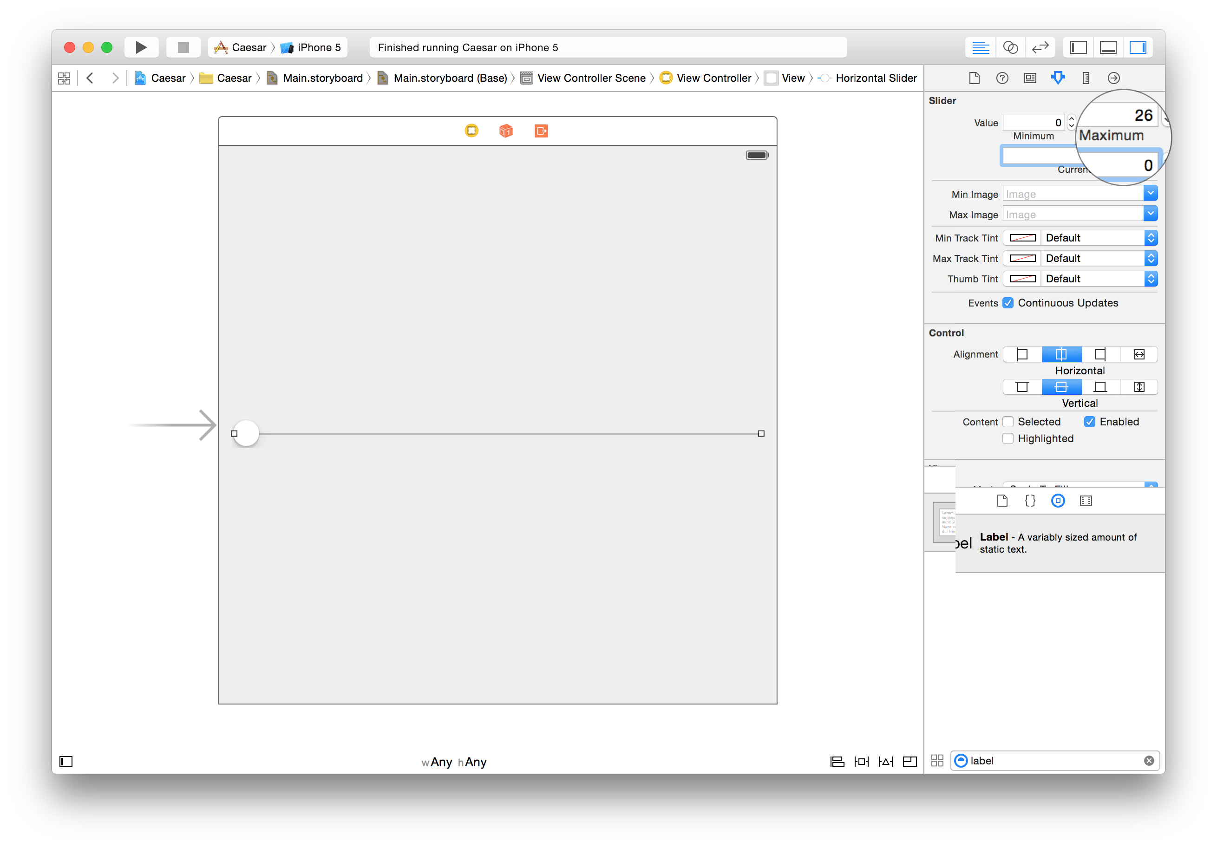This screenshot has height=848, width=1217.
Task: Switch to Assistant editor
Action: click(1010, 48)
